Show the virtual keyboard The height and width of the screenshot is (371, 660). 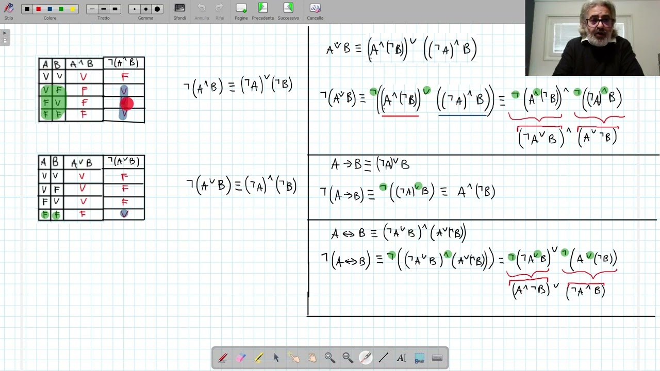pyautogui.click(x=437, y=358)
